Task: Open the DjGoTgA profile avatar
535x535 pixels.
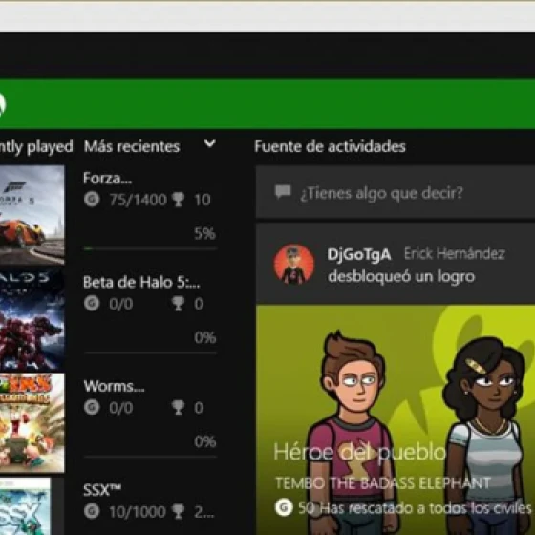Action: click(x=294, y=264)
